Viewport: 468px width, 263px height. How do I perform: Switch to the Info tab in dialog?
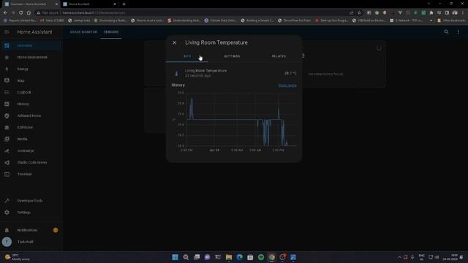[x=187, y=56]
